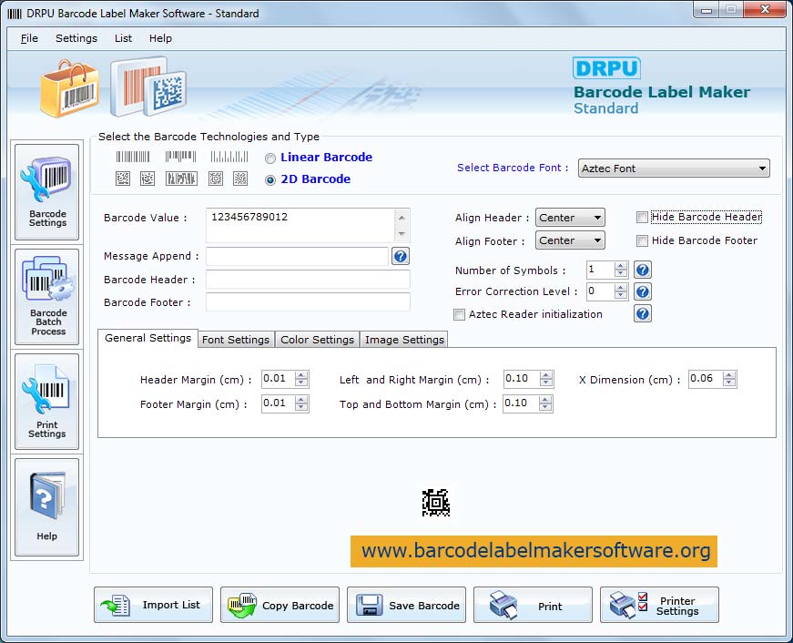Image resolution: width=793 pixels, height=643 pixels.
Task: Open the Settings menu
Action: click(76, 38)
